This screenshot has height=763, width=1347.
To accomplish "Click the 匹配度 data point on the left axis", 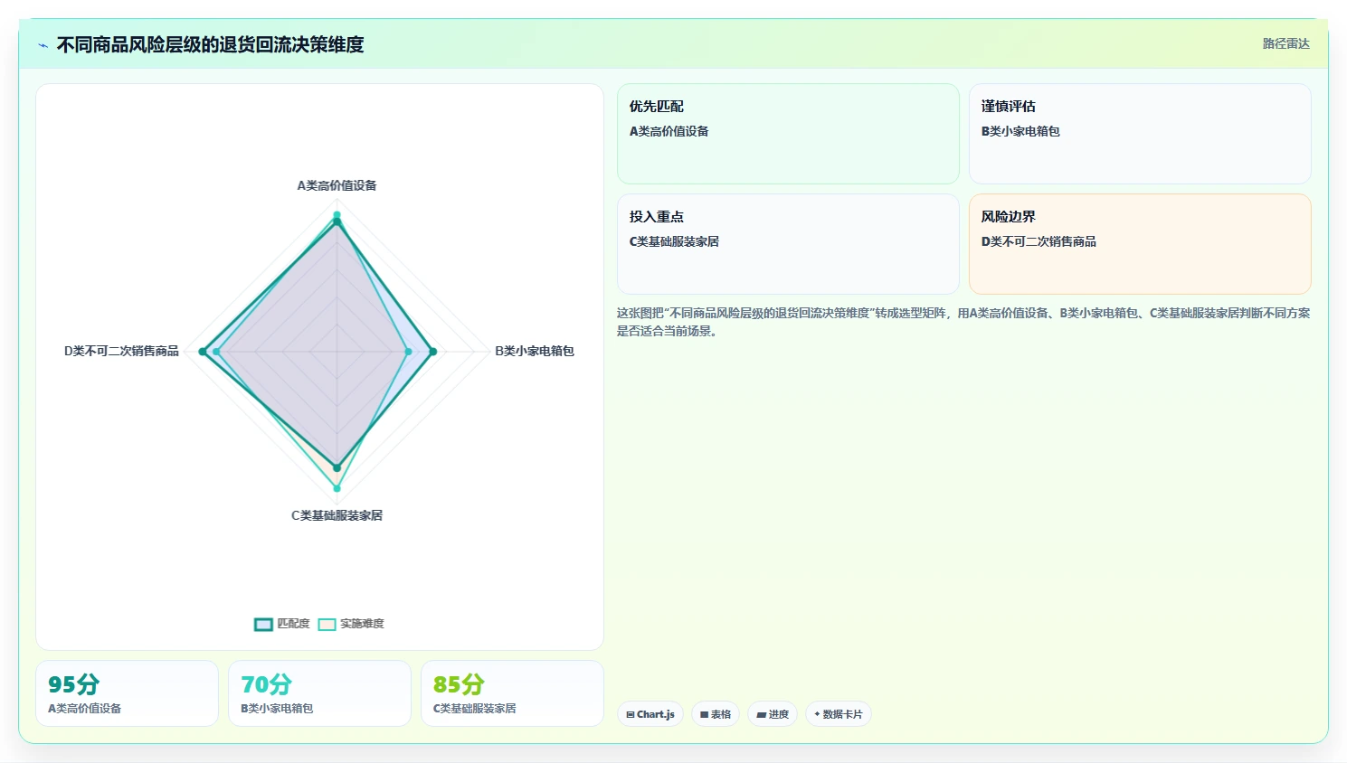I will 202,352.
